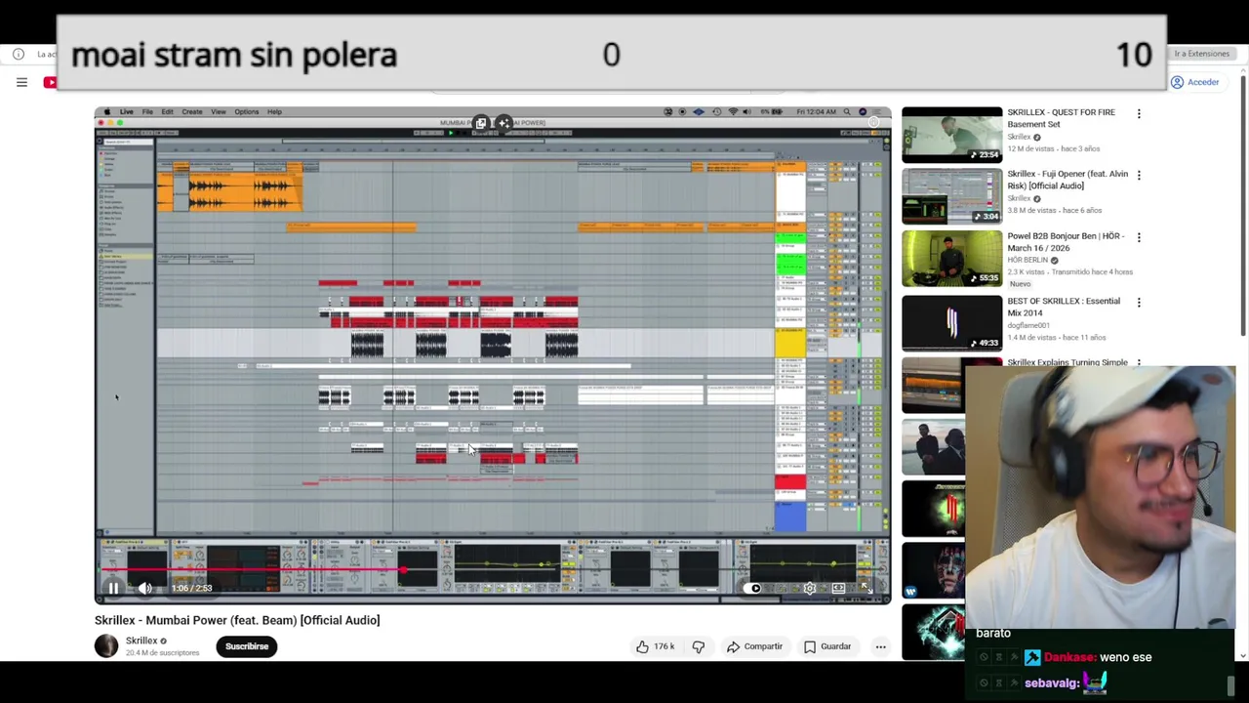Screen dimensions: 1249x703
Task: Click the 1:06 / 2:53 time display
Action: click(191, 588)
